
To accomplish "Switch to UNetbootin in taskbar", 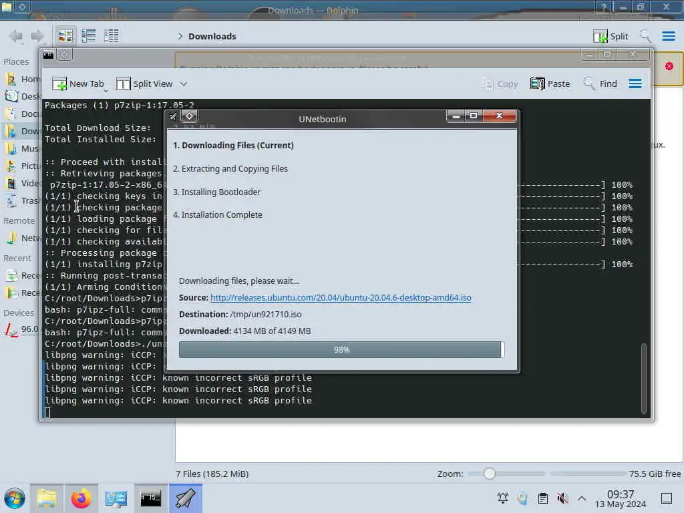I will (x=186, y=498).
